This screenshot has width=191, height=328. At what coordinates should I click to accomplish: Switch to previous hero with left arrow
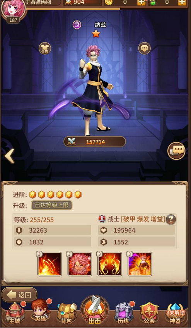pos(9,156)
